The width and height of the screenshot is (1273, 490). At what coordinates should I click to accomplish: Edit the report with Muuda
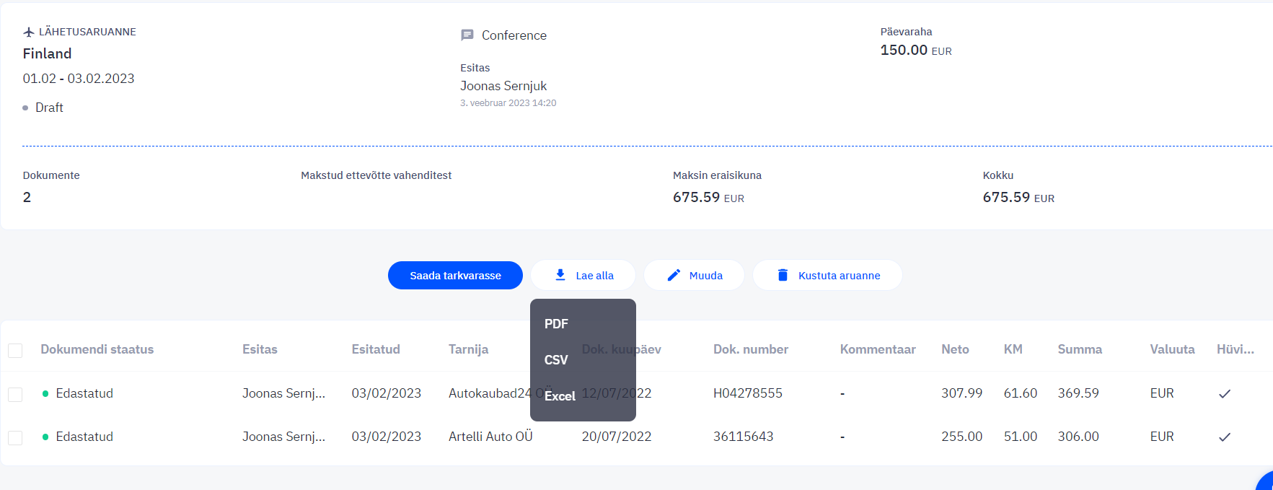694,275
